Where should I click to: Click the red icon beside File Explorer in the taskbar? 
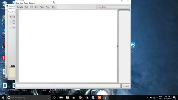[x=74, y=97]
